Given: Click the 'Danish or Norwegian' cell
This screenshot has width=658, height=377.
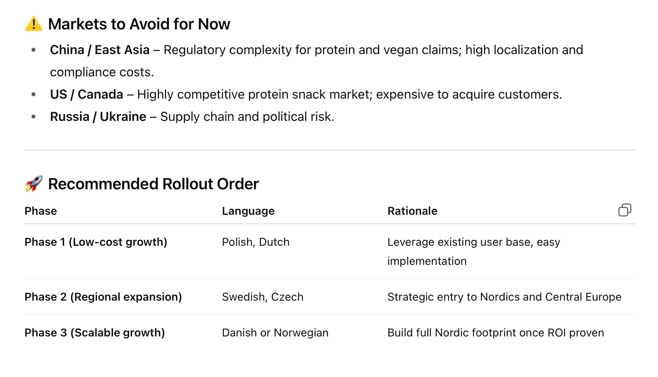Looking at the screenshot, I should (275, 333).
